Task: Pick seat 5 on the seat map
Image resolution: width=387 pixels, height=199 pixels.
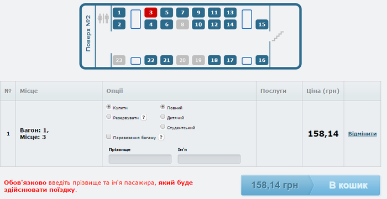Action: click(x=166, y=13)
